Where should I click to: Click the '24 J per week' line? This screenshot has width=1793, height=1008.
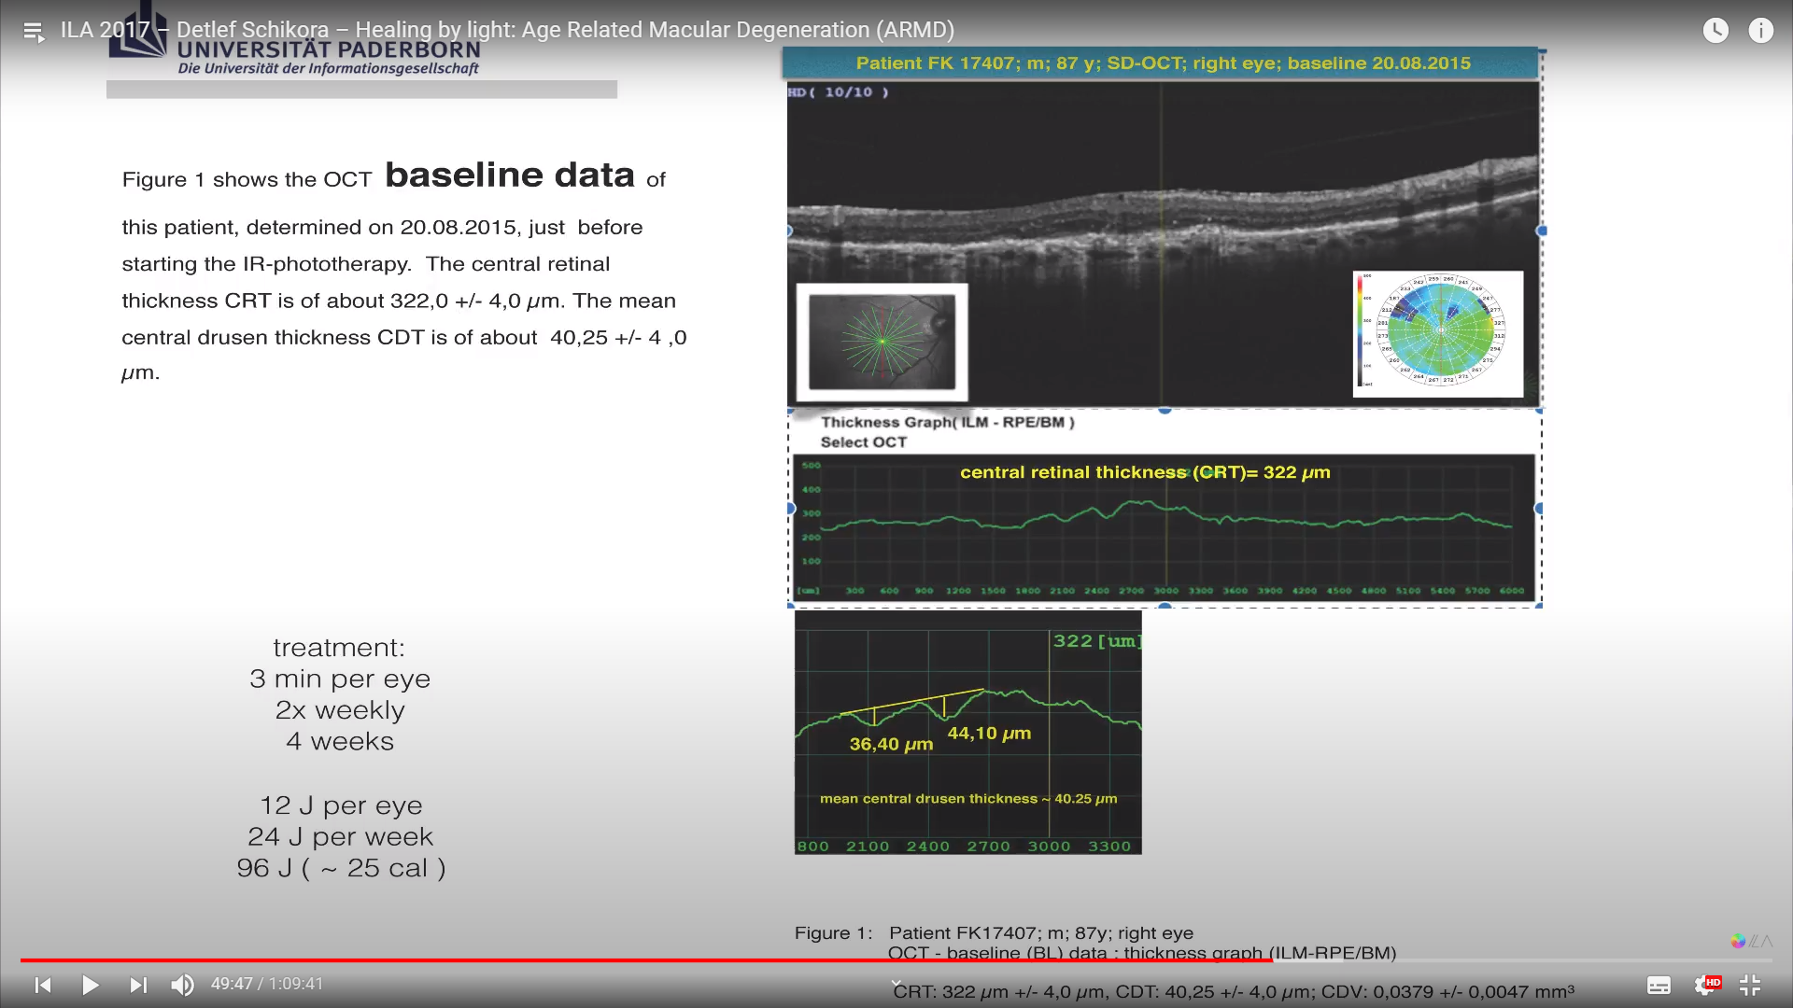341,837
